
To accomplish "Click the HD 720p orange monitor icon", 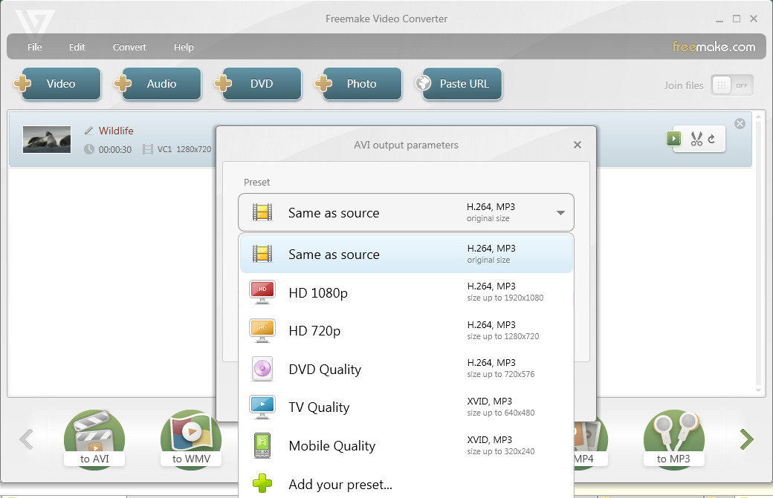I will pos(262,330).
